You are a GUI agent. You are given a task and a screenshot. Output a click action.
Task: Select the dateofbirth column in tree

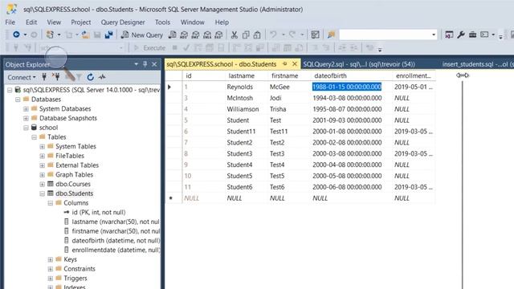(116, 241)
